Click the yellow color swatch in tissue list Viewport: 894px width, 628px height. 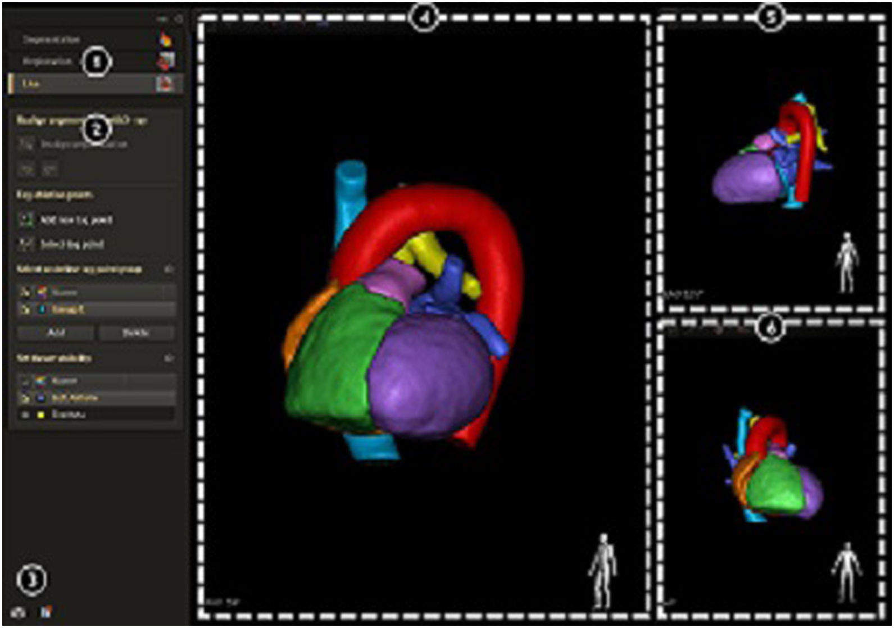click(x=40, y=415)
